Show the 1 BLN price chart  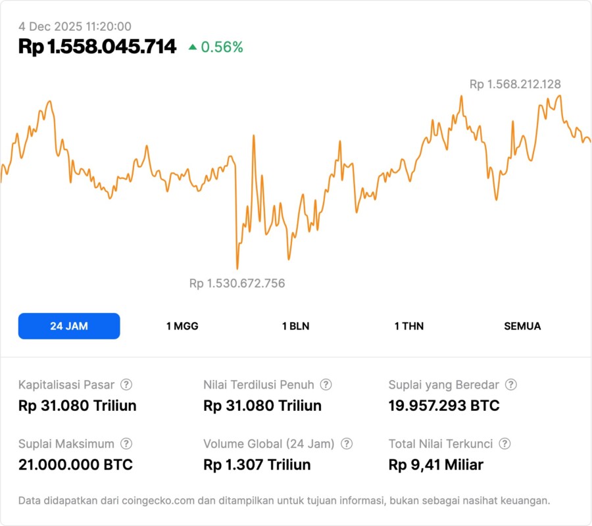coord(295,326)
